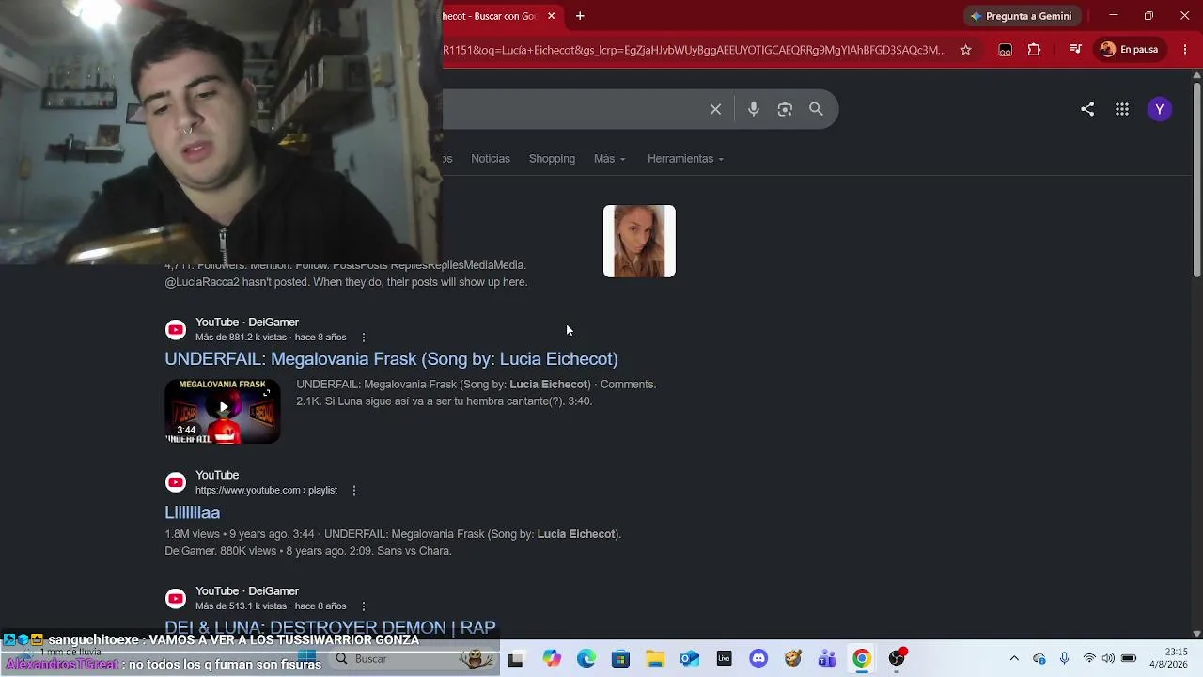The image size is (1203, 677).
Task: Open Copilot from the taskbar
Action: pyautogui.click(x=552, y=659)
